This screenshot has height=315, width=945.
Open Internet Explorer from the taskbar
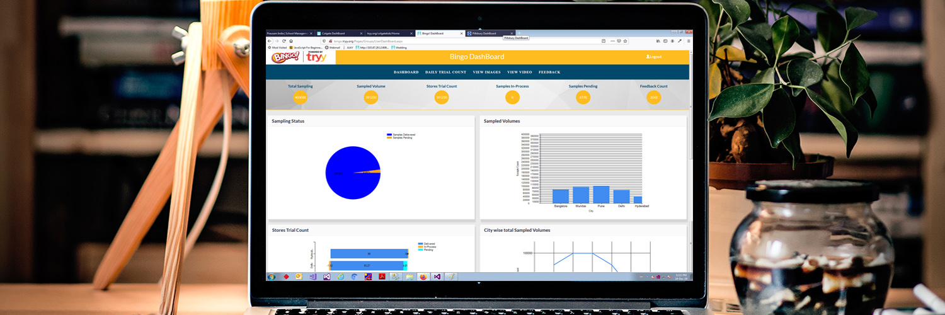[x=341, y=277]
